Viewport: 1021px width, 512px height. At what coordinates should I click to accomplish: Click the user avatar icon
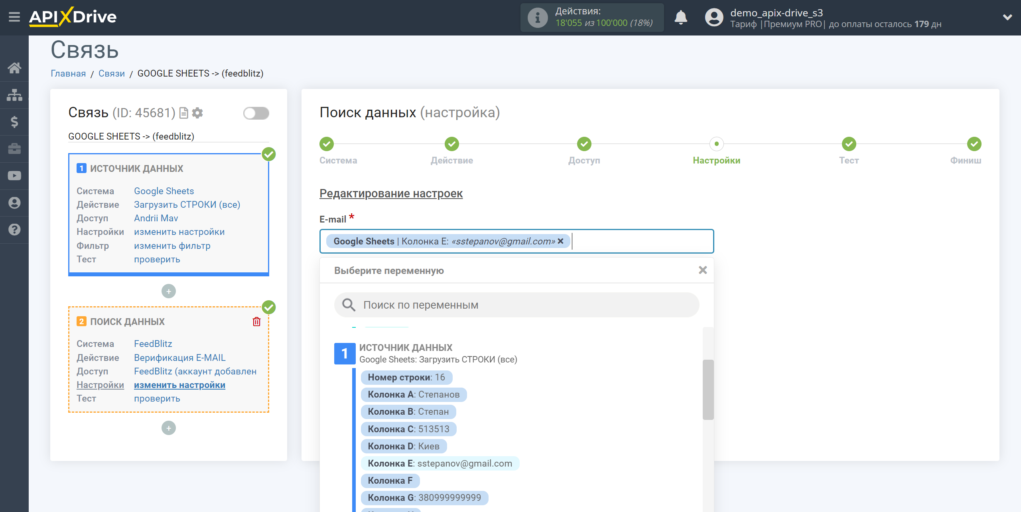click(x=714, y=18)
